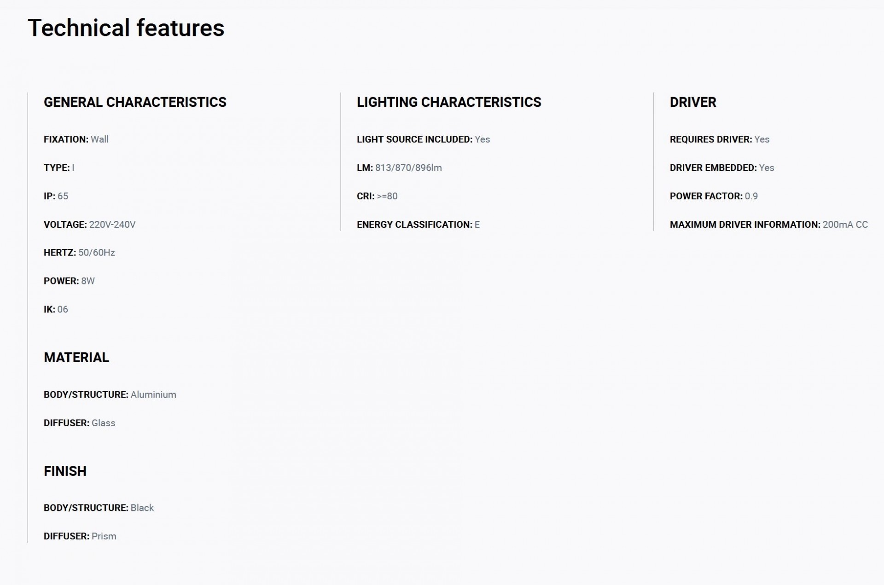
Task: Select the Driver Embedded: Yes line
Action: pyautogui.click(x=722, y=168)
